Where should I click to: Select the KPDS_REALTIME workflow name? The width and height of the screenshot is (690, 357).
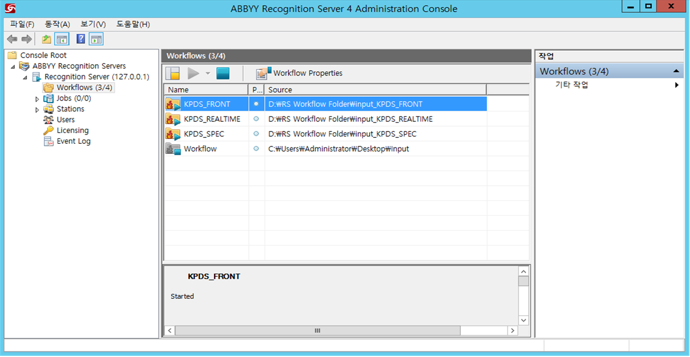212,119
